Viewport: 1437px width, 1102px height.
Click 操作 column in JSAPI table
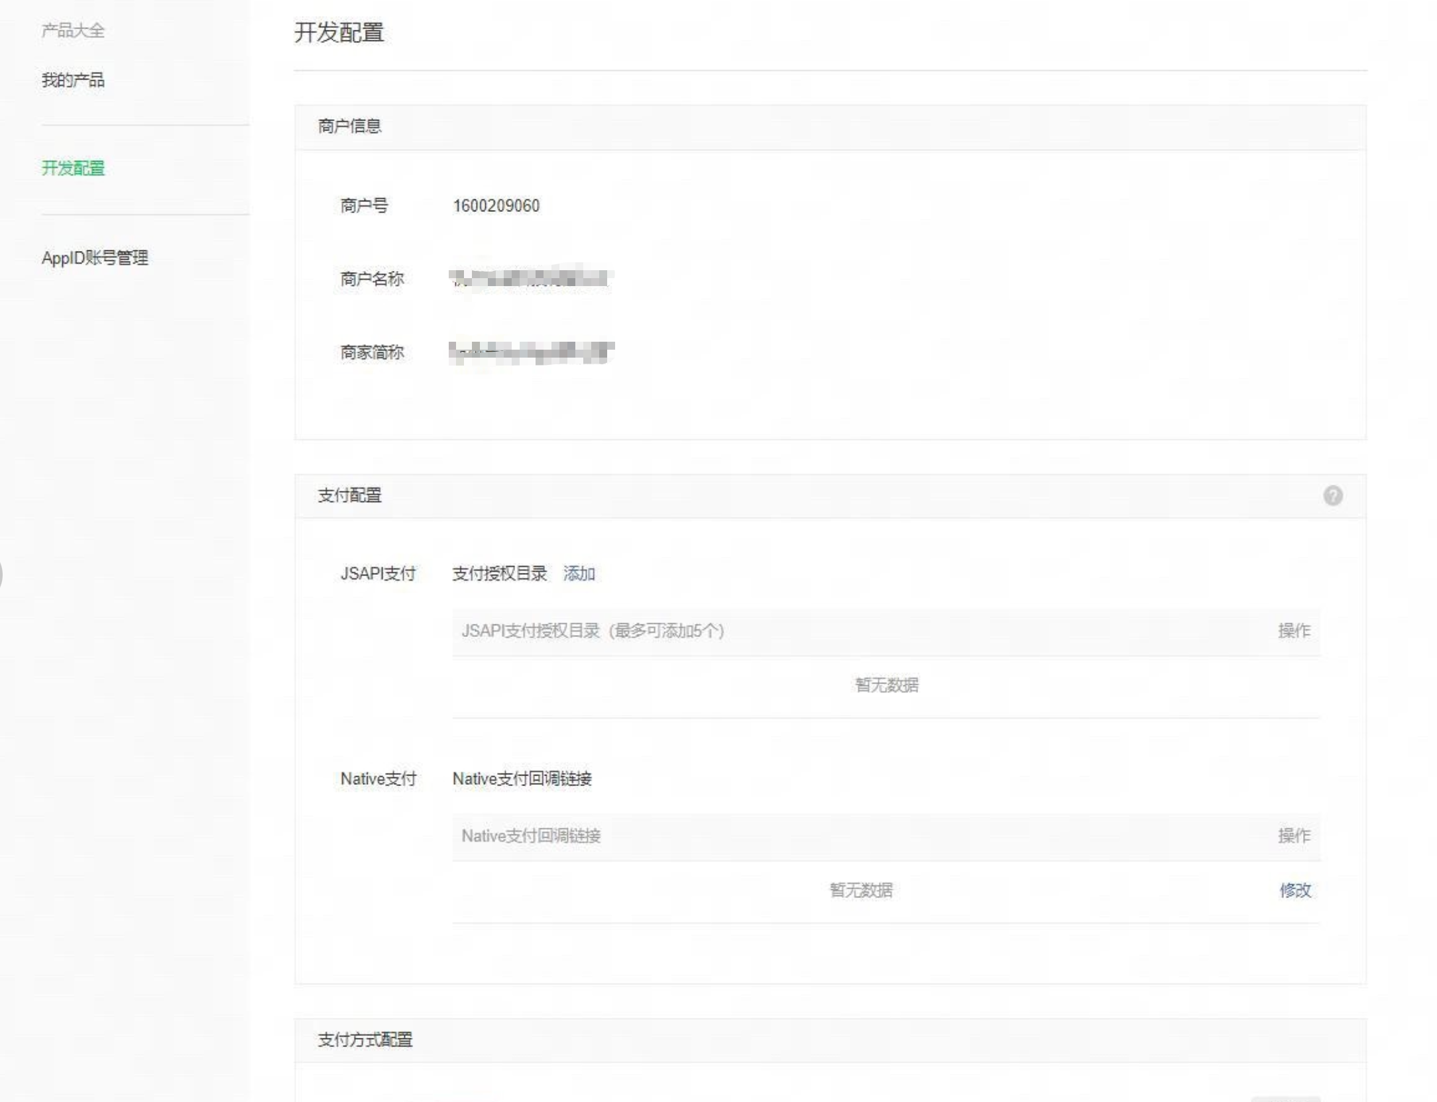[x=1294, y=630]
